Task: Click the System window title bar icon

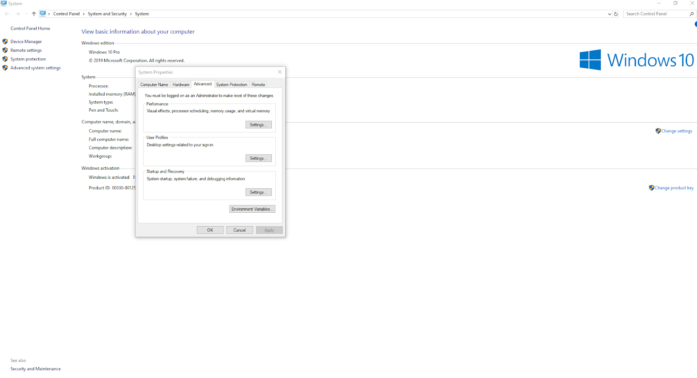Action: point(4,3)
